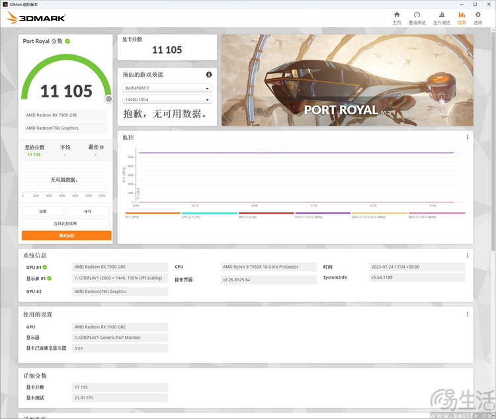This screenshot has height=419, width=496.
Task: Click the time value 2023-07-24 17:04
Action: tap(417, 267)
